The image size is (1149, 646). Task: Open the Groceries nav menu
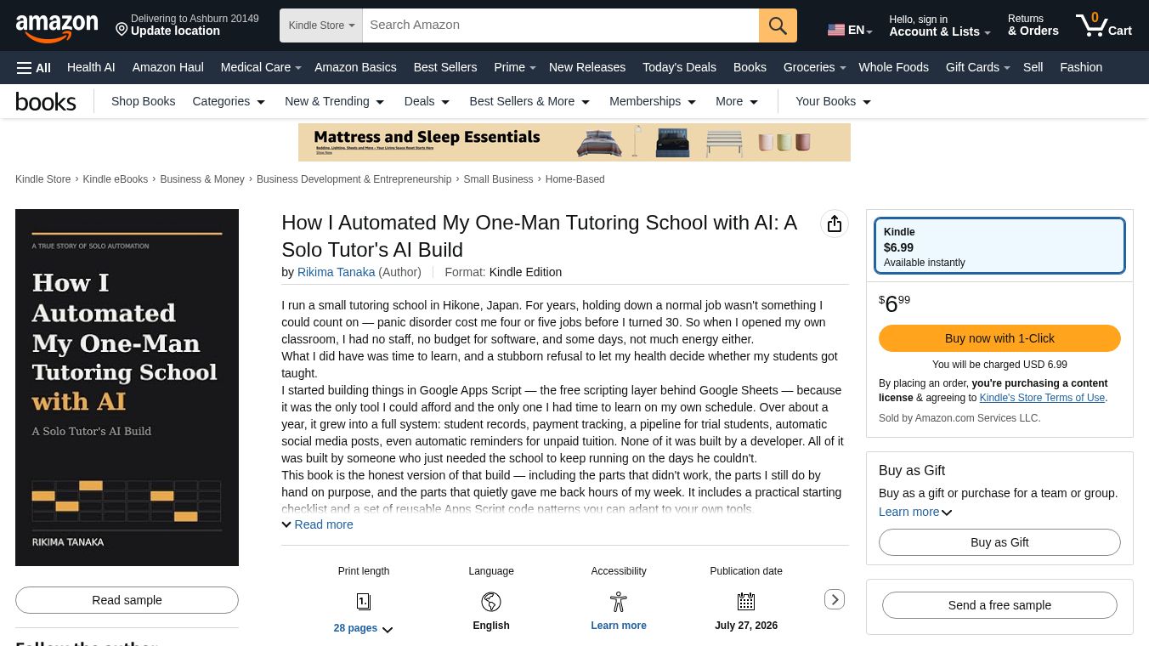[814, 67]
